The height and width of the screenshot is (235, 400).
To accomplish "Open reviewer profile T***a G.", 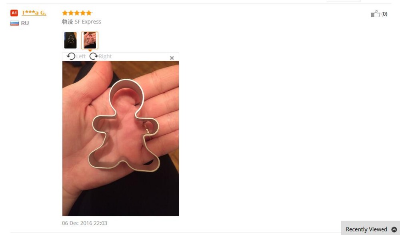I will pos(34,13).
